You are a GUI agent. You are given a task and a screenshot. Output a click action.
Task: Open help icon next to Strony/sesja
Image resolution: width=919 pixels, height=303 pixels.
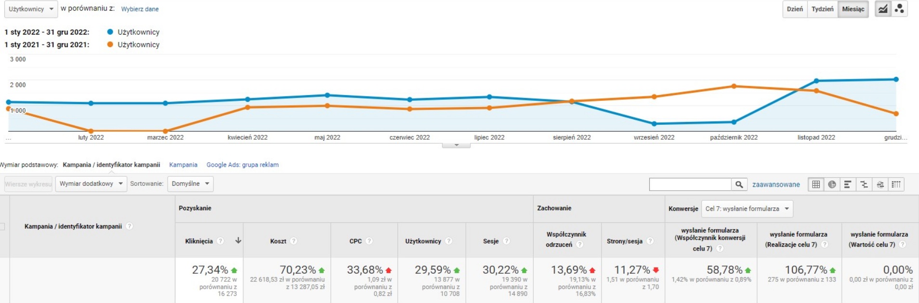[650, 241]
